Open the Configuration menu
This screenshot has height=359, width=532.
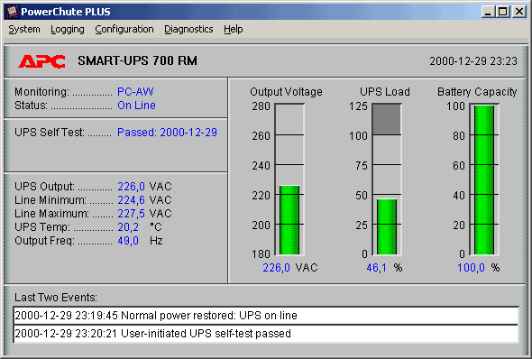click(x=124, y=30)
